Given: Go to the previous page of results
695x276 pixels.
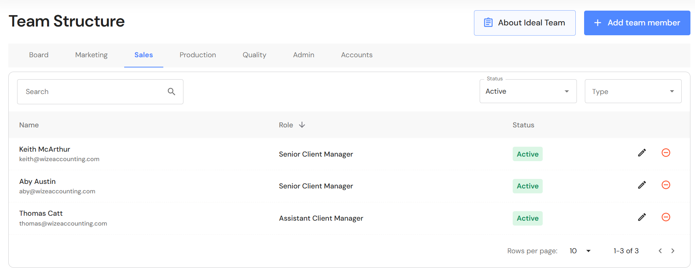Looking at the screenshot, I should tap(660, 251).
